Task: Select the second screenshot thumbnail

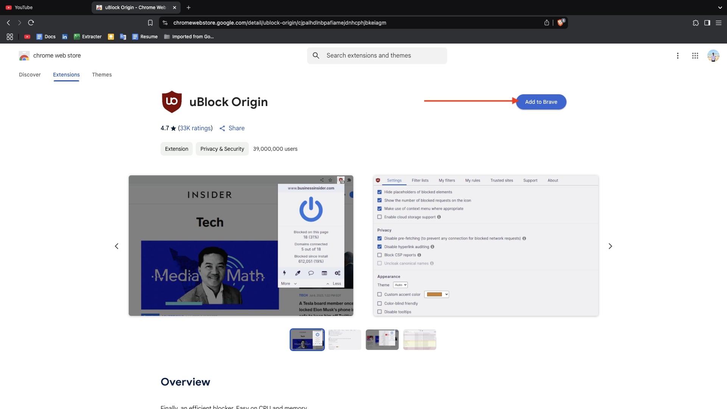Action: [x=344, y=339]
